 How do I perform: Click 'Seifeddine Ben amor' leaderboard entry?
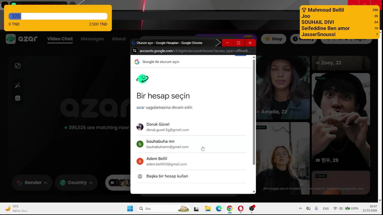326,28
